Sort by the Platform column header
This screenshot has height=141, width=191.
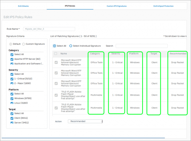134,54
